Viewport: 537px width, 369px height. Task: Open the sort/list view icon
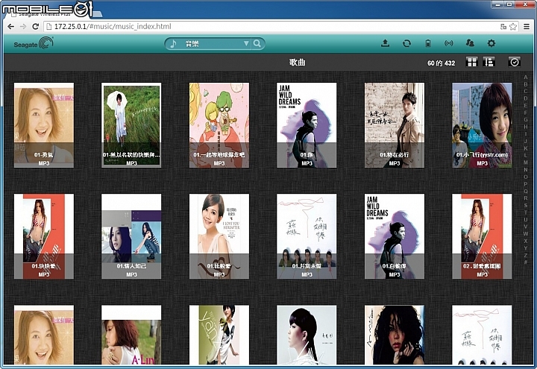click(x=489, y=62)
